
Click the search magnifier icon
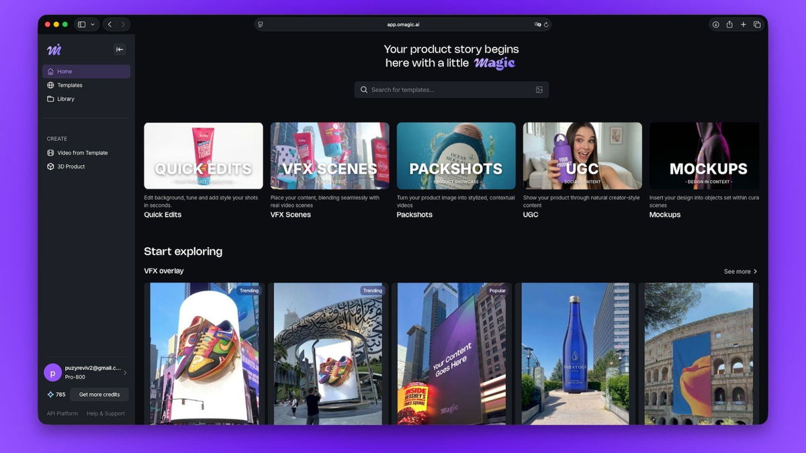click(364, 90)
